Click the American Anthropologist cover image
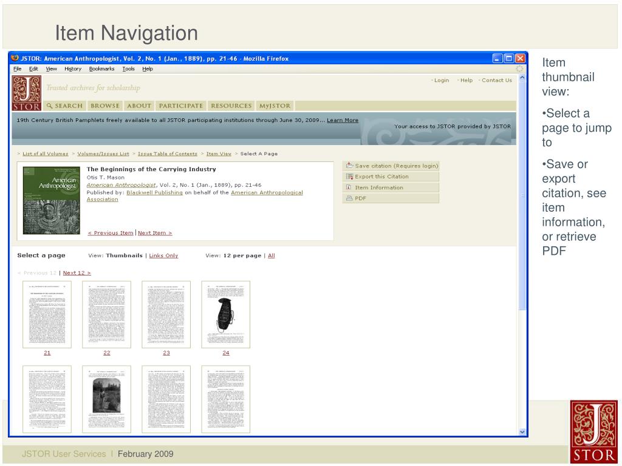The image size is (622, 466). tap(51, 200)
